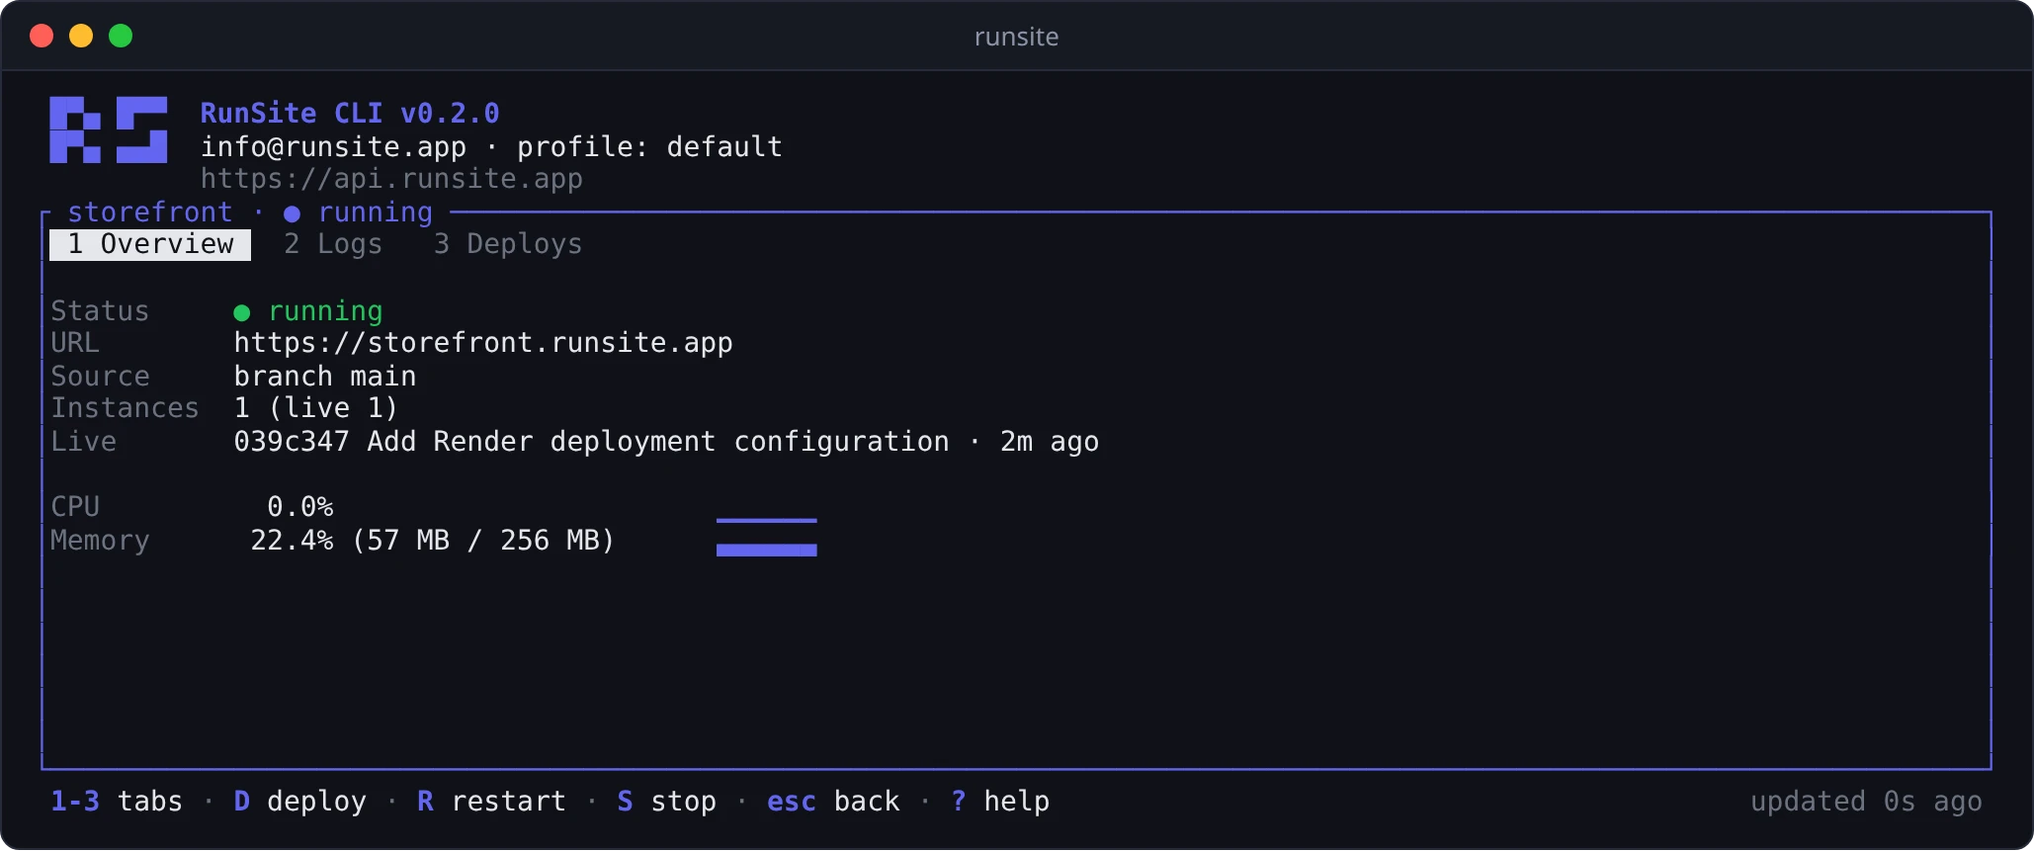Minimize the runsite terminal window
2034x852 pixels.
coord(81,37)
